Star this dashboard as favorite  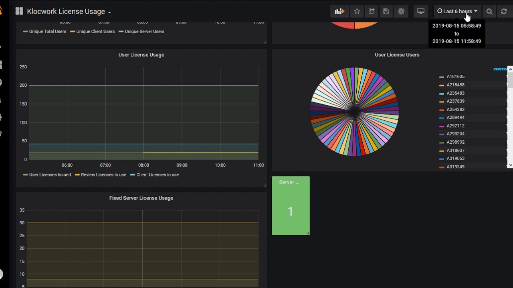click(357, 11)
